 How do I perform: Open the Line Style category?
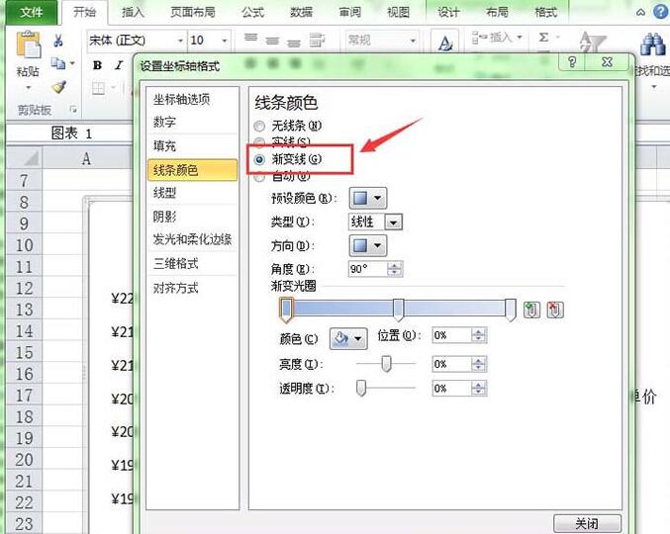coord(192,193)
